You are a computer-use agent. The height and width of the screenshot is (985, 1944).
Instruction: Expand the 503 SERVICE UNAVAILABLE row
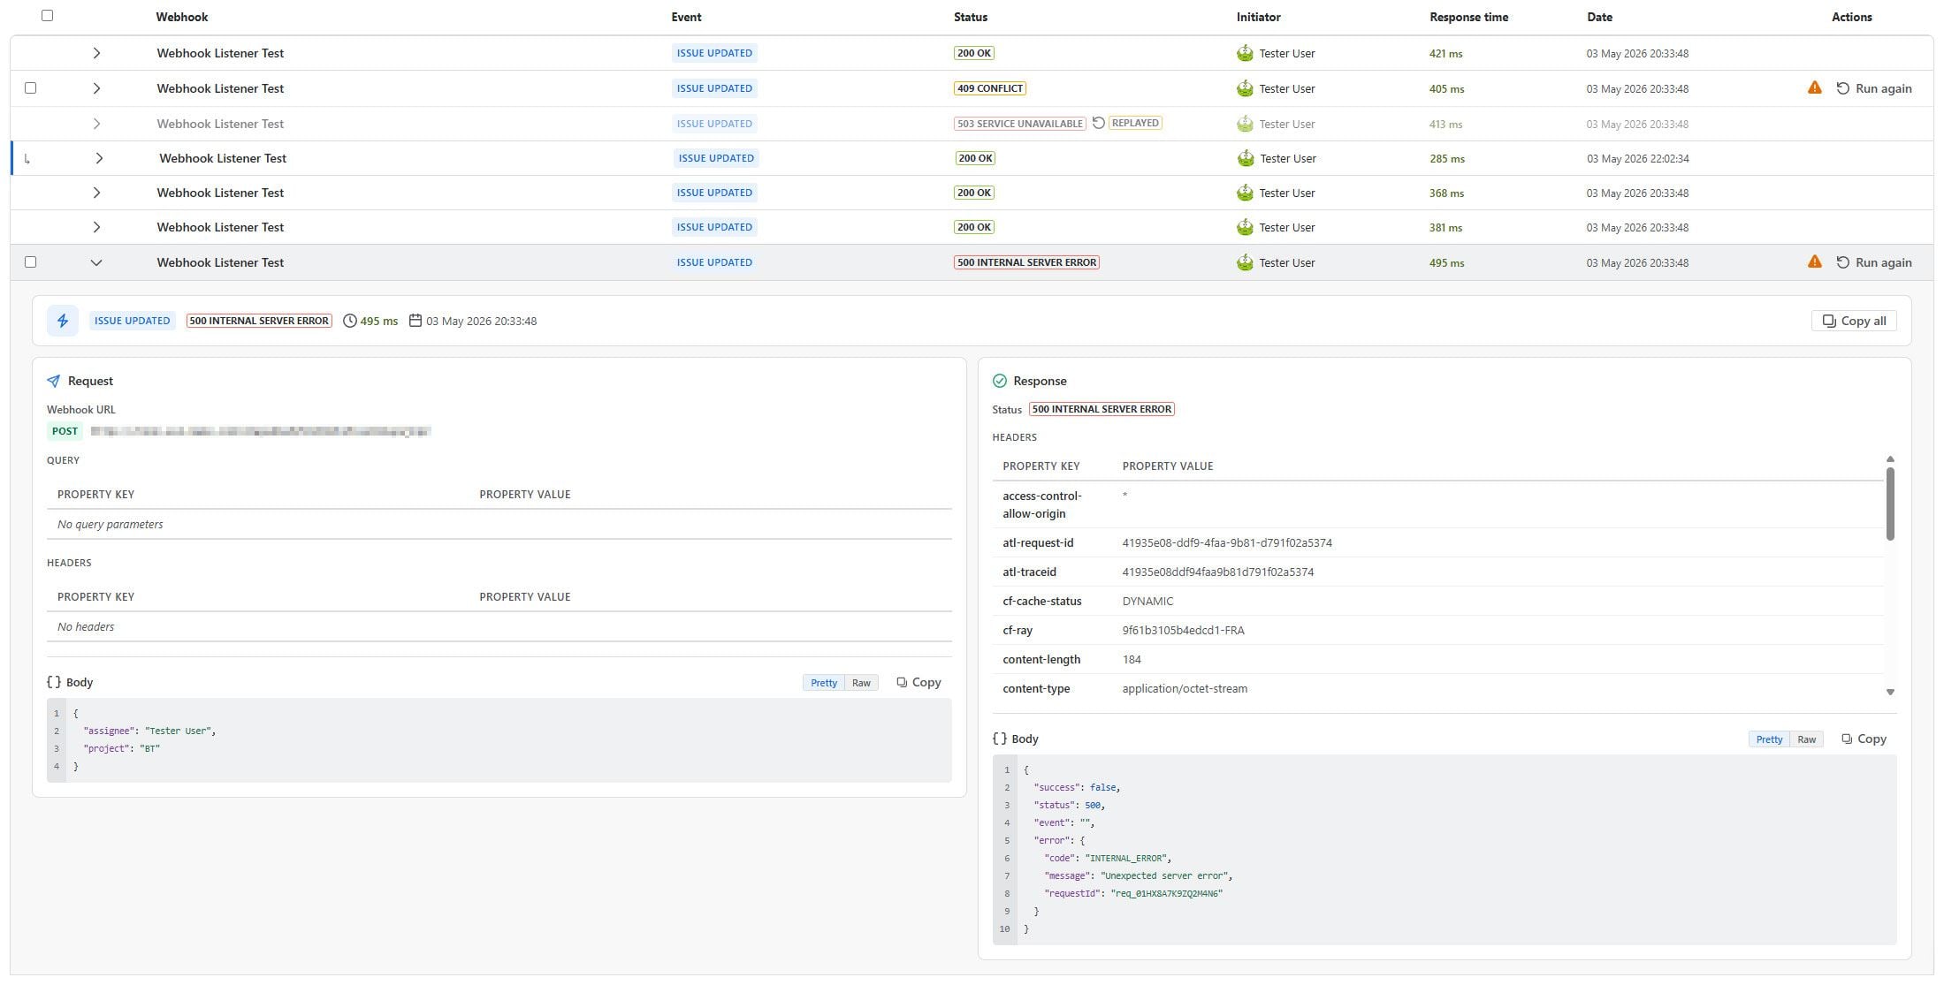click(x=96, y=124)
